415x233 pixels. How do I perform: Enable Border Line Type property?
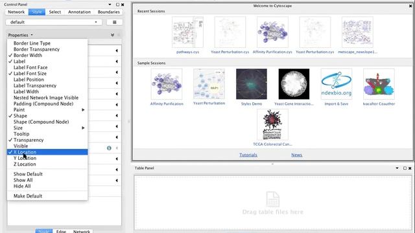point(47,43)
